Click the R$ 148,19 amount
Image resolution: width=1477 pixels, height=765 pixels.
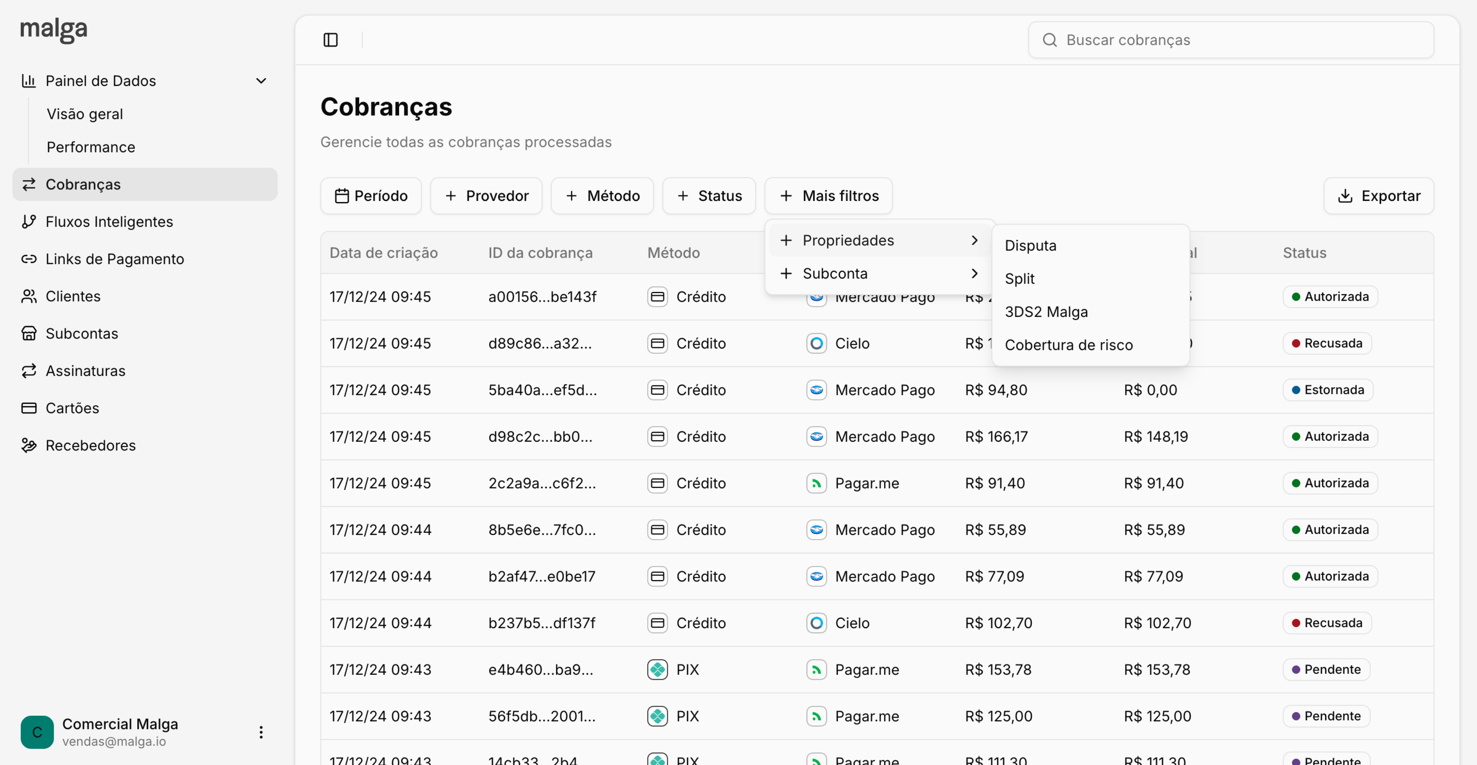1156,437
